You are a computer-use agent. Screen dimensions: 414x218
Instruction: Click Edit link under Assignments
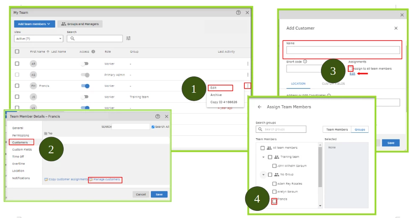[352, 74]
